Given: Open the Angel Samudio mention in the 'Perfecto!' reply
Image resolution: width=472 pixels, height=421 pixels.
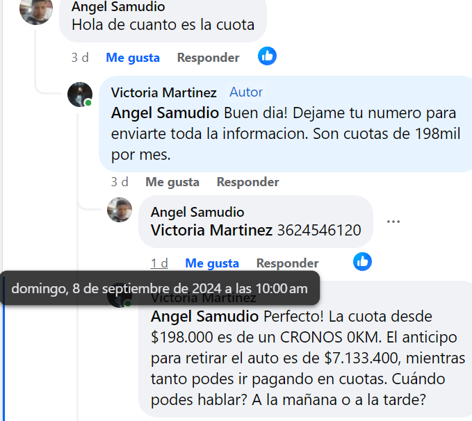Looking at the screenshot, I should 204,317.
